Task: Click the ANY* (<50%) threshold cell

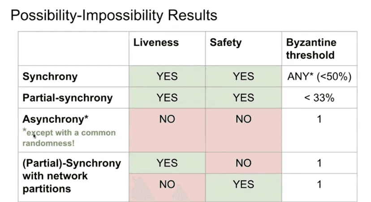Action: [319, 76]
